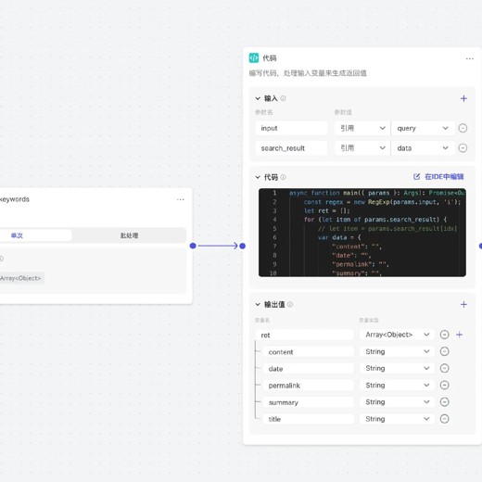Add a new output value with plus icon
Screen dimensions: 482x482
(x=463, y=304)
